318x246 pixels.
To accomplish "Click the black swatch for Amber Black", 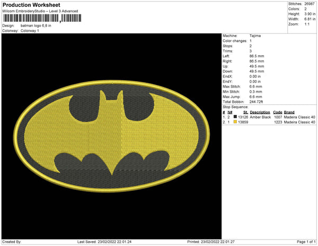I will [x=235, y=117].
